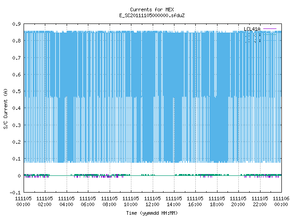Click the '00:00' time label under date 111105
Image resolution: width=290 pixels, height=217 pixels.
point(23,204)
